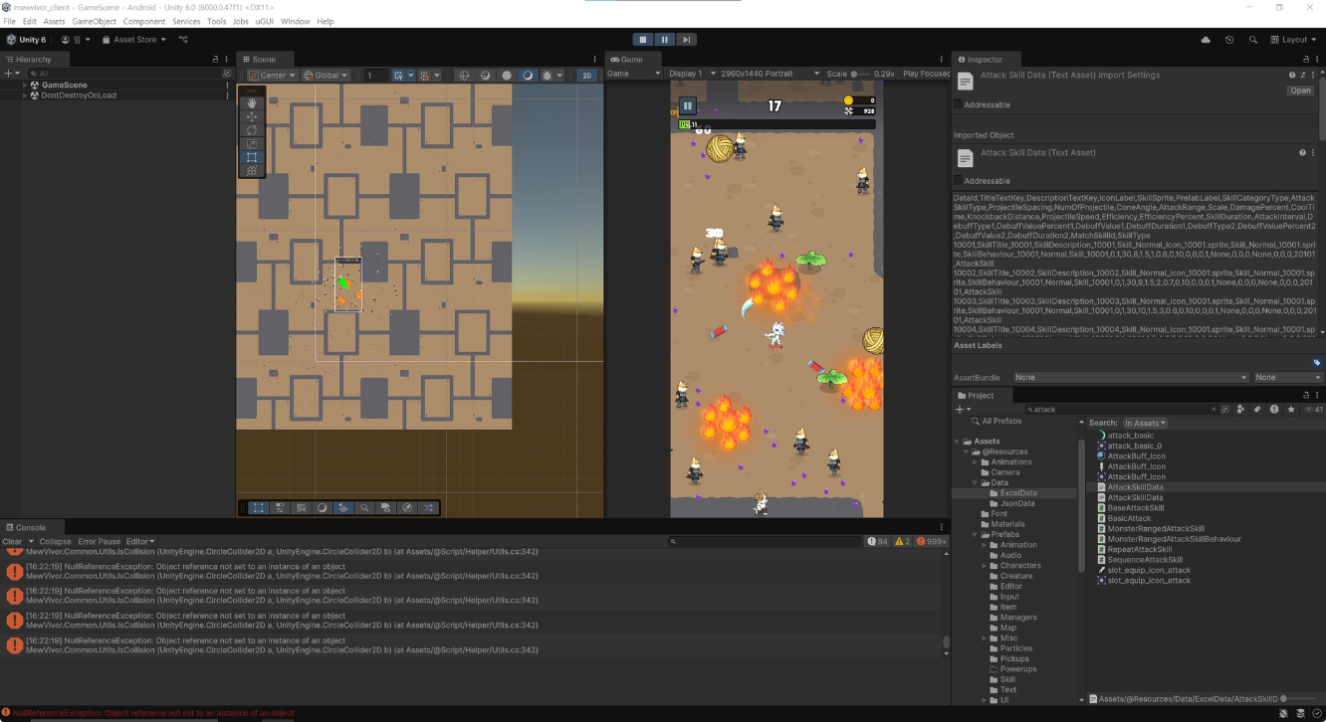The image size is (1326, 722).
Task: Click the Play mode button
Action: [643, 40]
